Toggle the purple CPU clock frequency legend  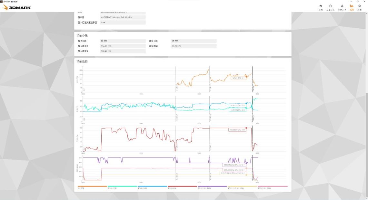(213, 187)
